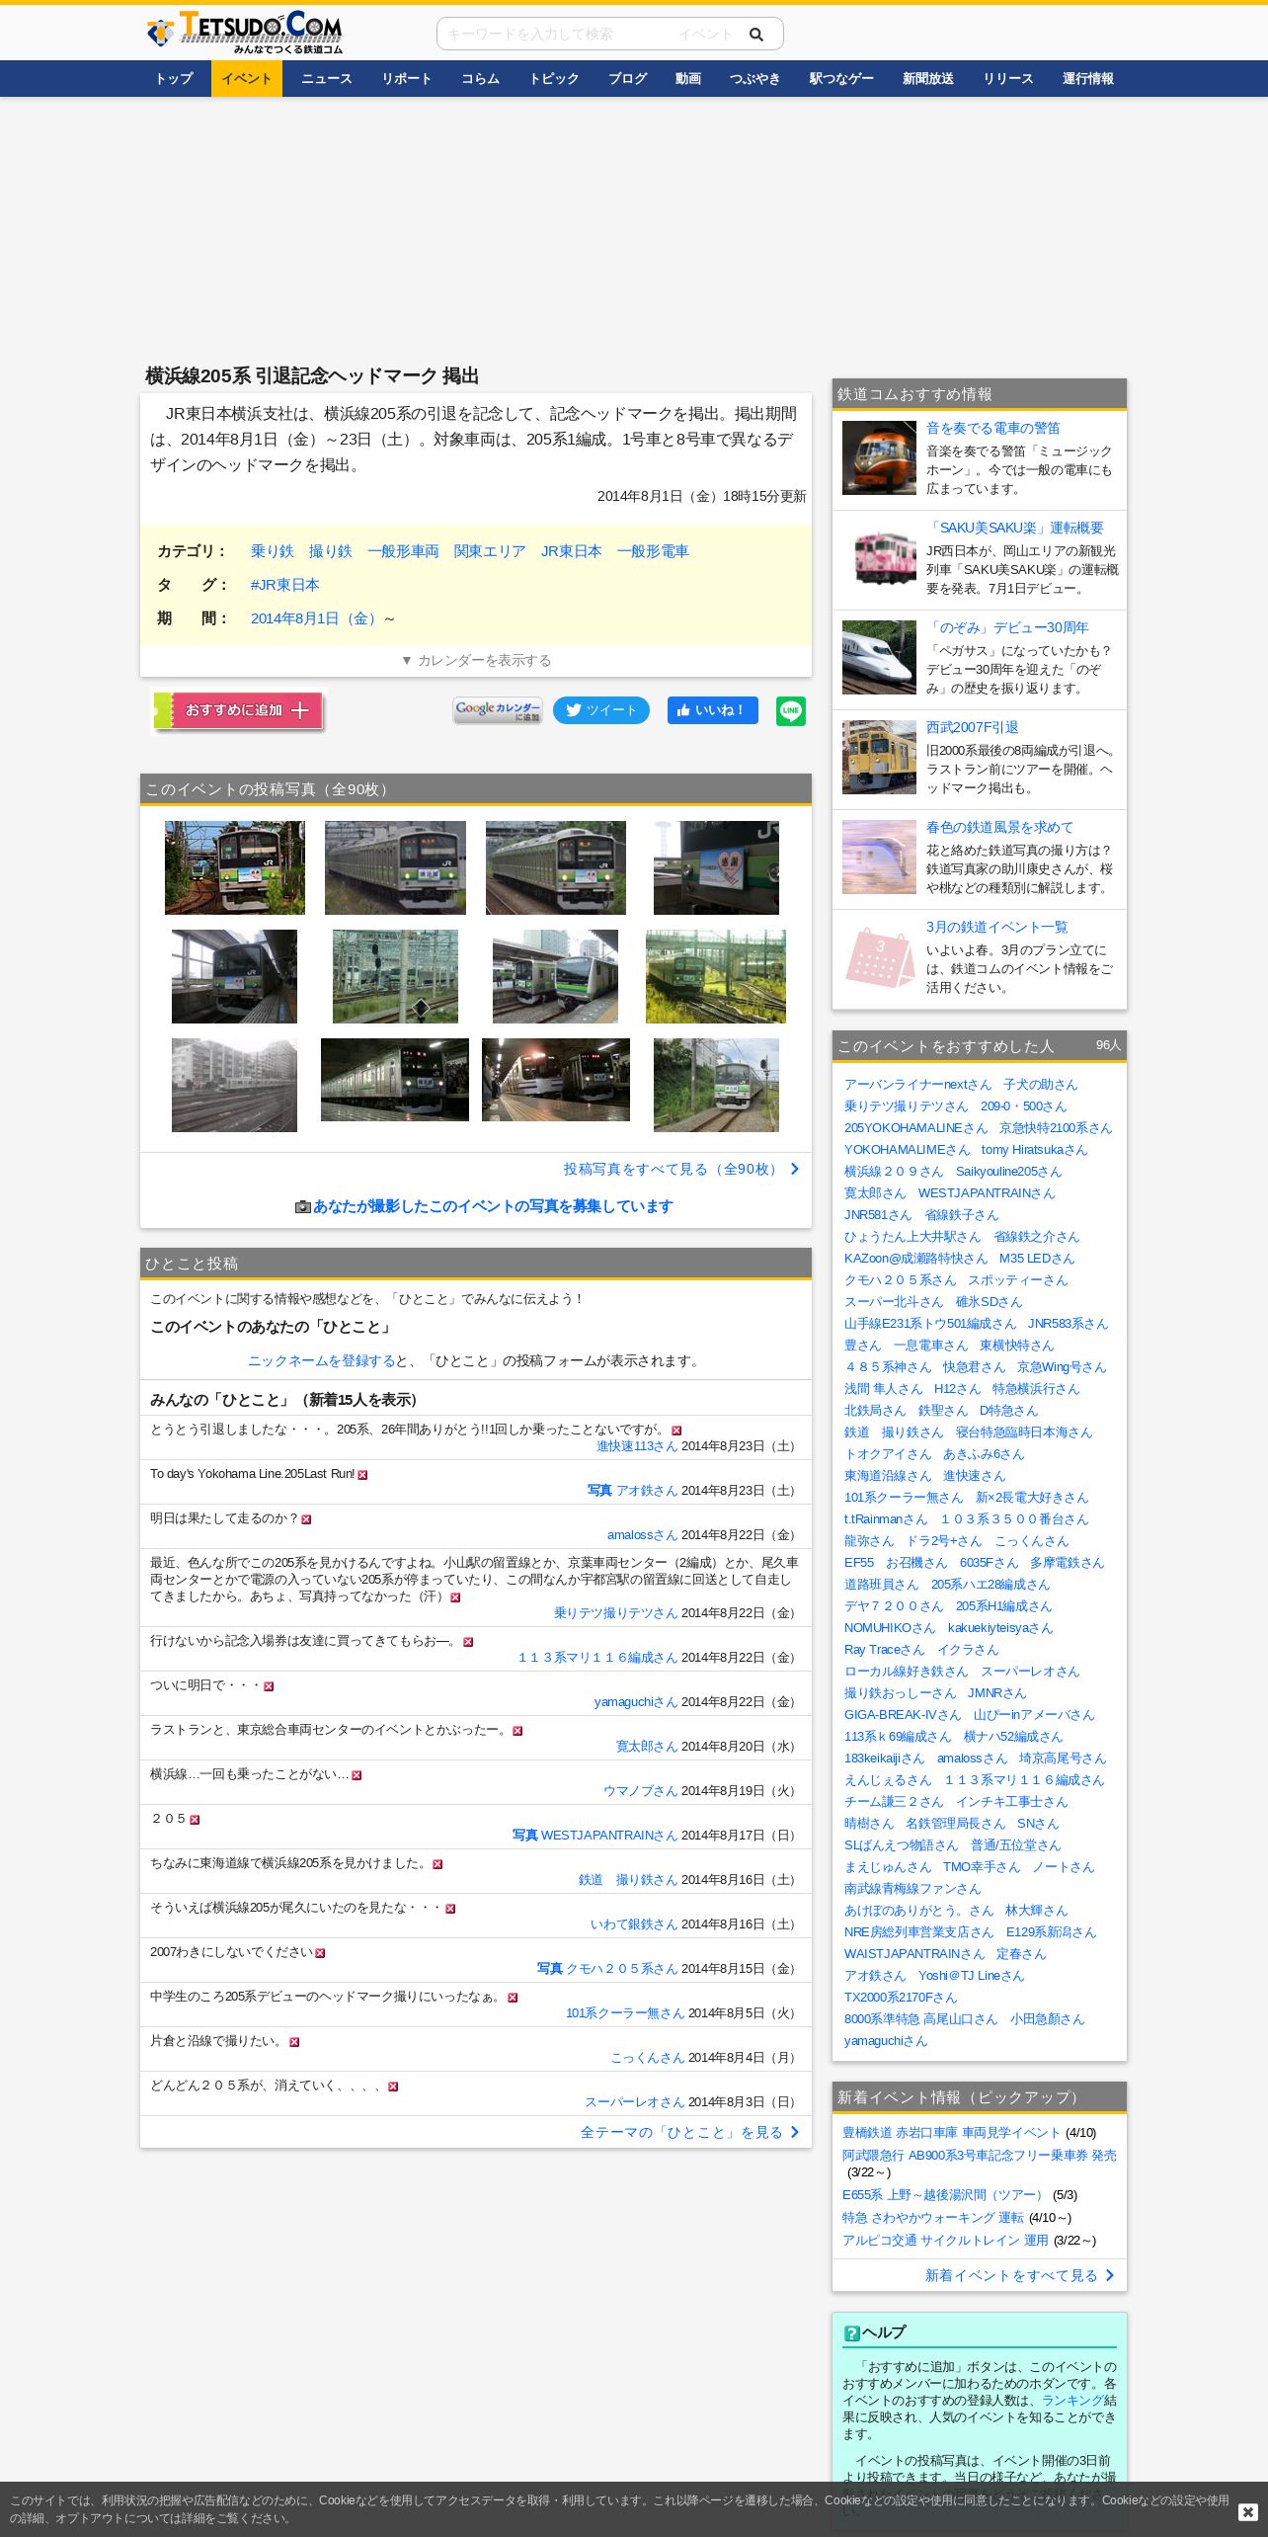Open 西武2007F引退 yellow train thumbnail
The height and width of the screenshot is (2537, 1268).
click(879, 757)
